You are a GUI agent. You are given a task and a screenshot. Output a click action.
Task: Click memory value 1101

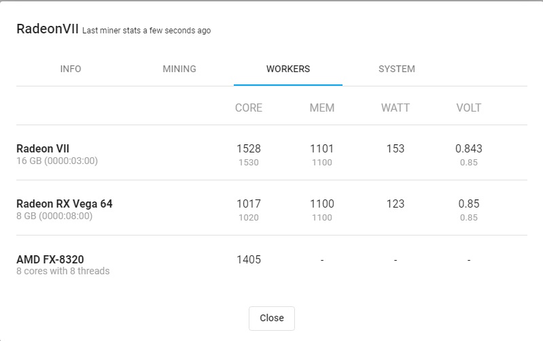[x=322, y=148]
